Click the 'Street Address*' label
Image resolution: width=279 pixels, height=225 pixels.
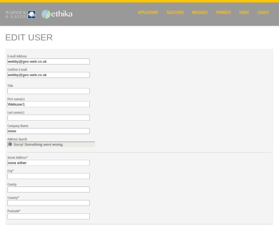coord(18,157)
